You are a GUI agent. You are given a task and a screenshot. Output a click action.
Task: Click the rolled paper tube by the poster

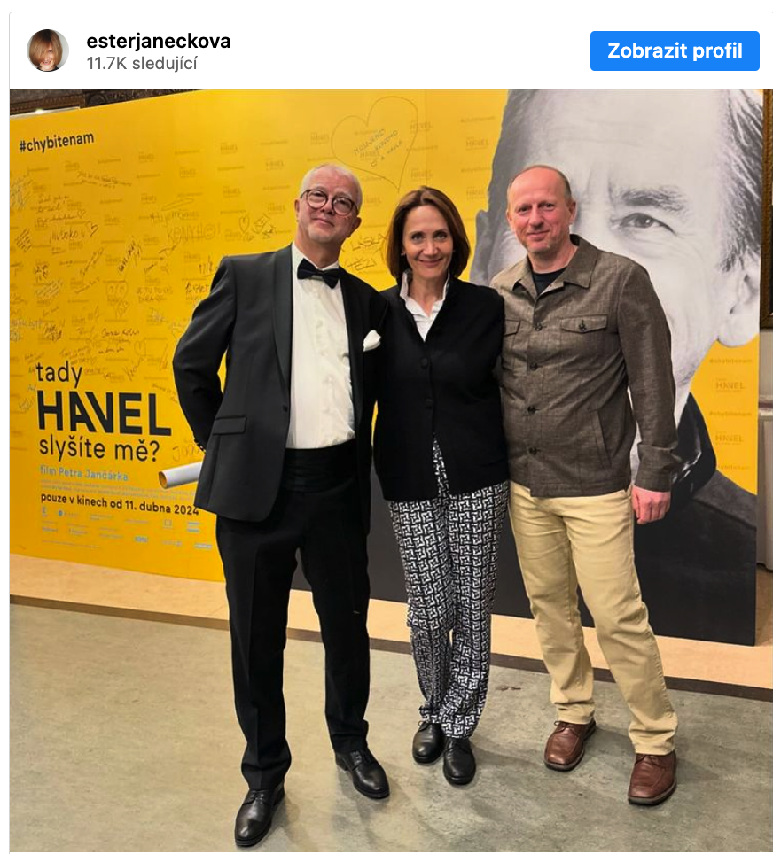(x=181, y=474)
